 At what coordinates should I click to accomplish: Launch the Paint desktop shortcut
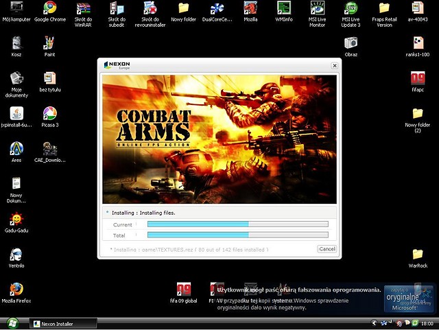(49, 47)
